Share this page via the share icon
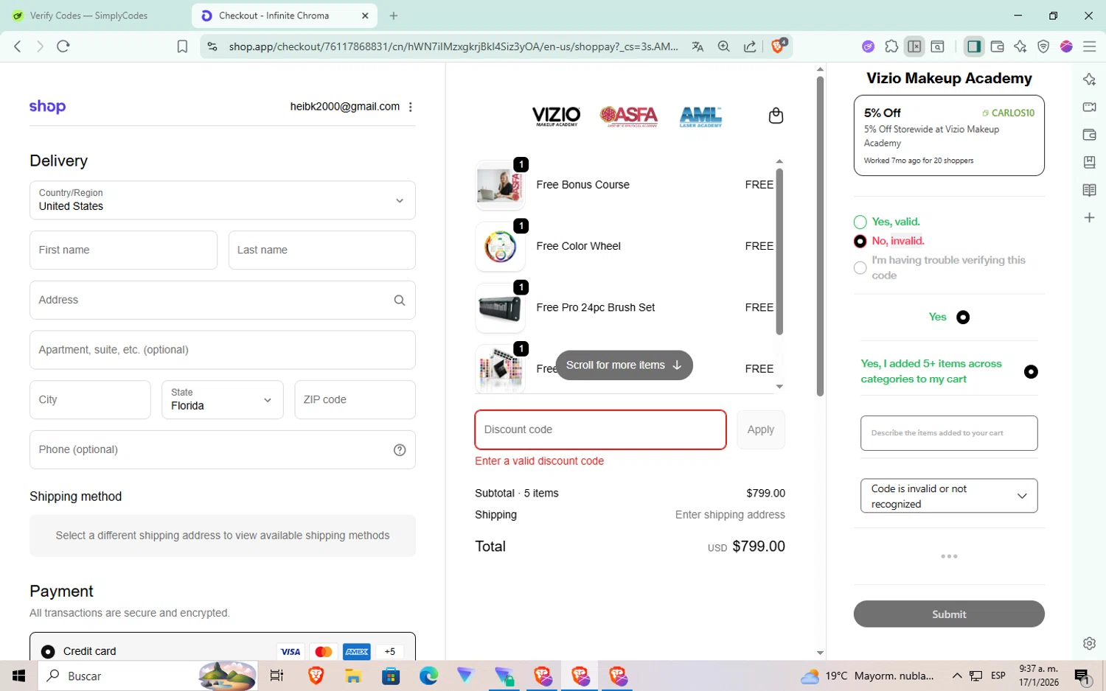Screen dimensions: 1106x691 tap(750, 46)
